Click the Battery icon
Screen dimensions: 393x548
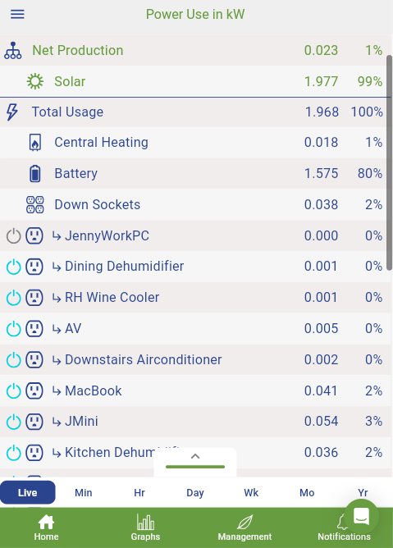point(35,173)
